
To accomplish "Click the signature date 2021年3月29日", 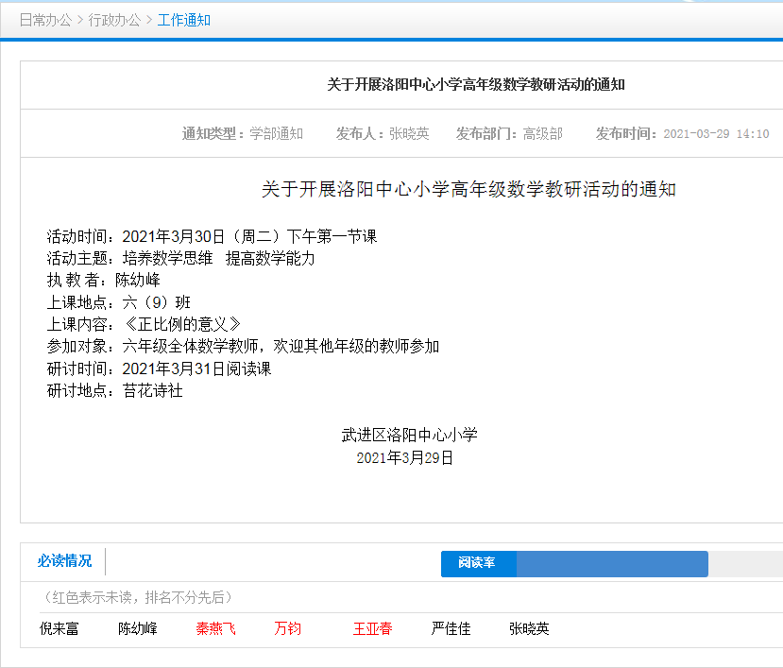I will pos(404,457).
